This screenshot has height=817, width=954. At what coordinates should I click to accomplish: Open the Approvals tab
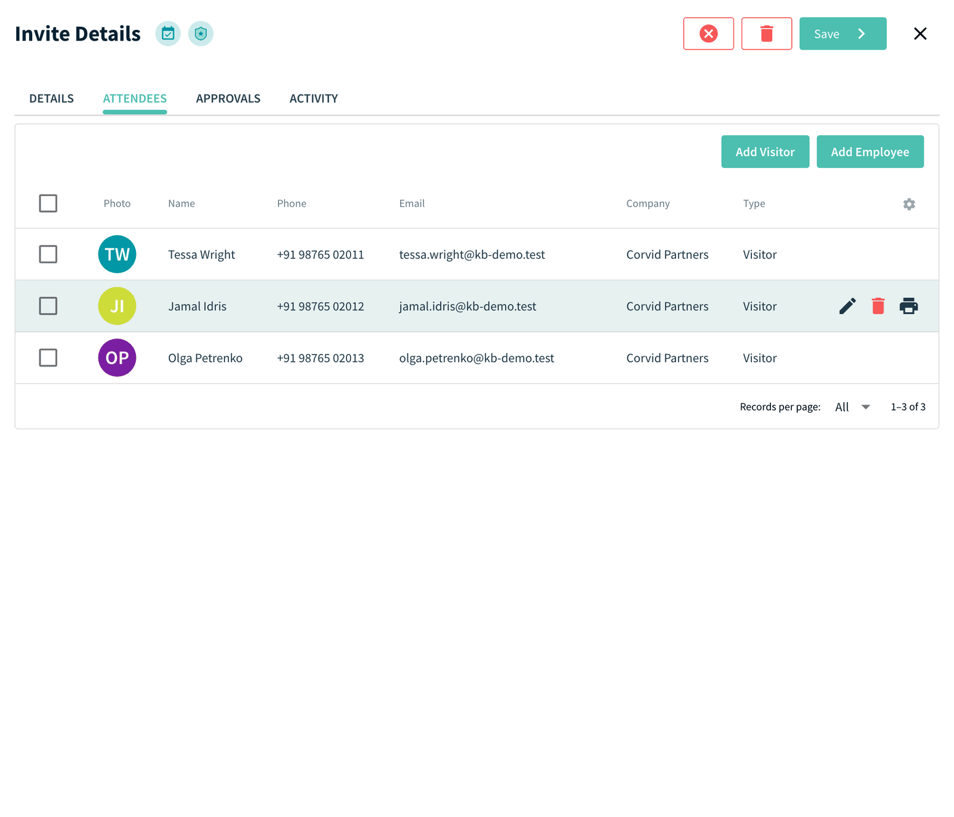[x=228, y=98]
